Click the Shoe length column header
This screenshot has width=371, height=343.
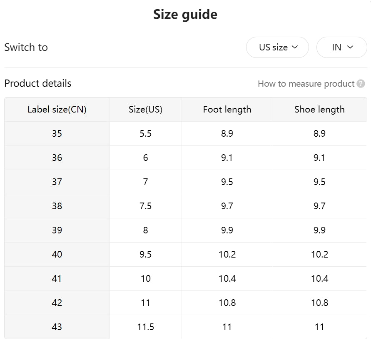pyautogui.click(x=319, y=110)
